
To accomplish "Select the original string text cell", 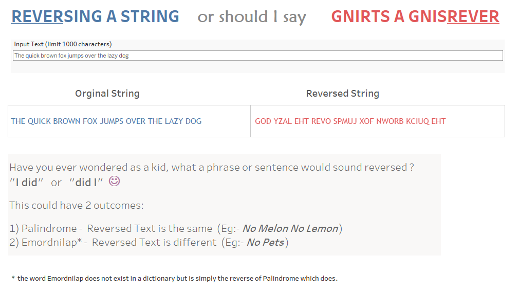I will pos(129,121).
